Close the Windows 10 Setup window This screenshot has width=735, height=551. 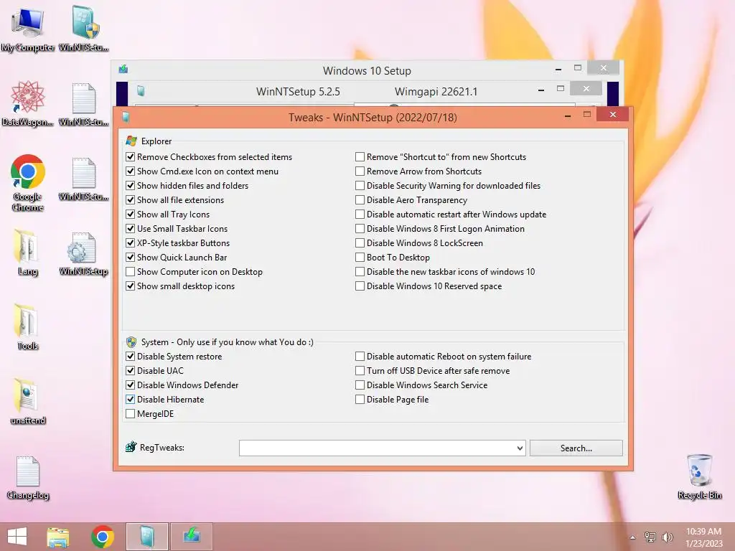coord(603,68)
